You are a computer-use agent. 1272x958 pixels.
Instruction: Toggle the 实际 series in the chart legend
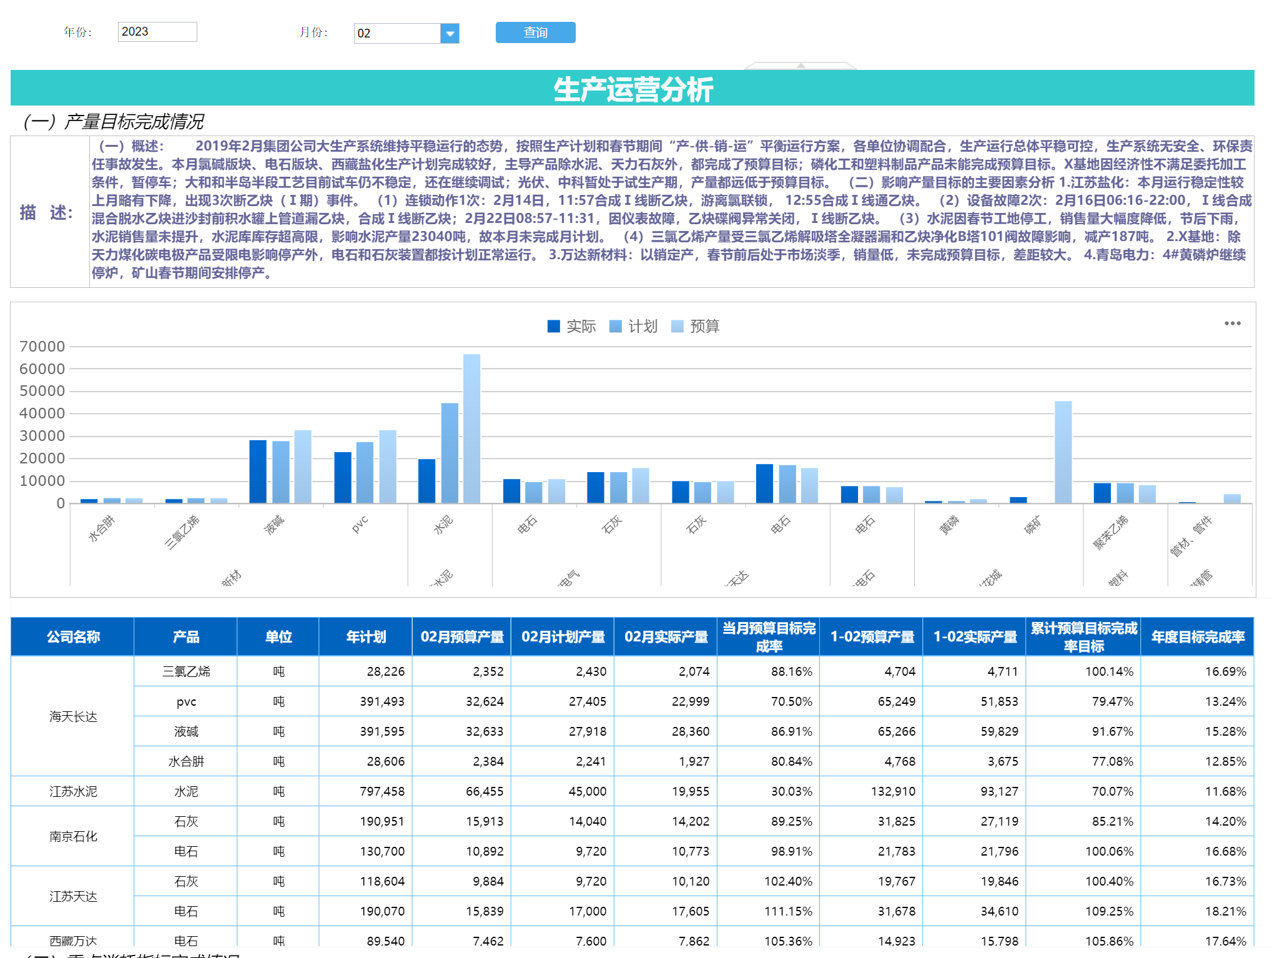pos(581,326)
